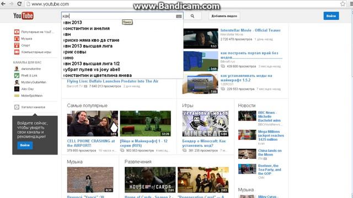This screenshot has width=353, height=198.
Task: Open the Flying Lion Buffalo video link
Action: (x=113, y=81)
